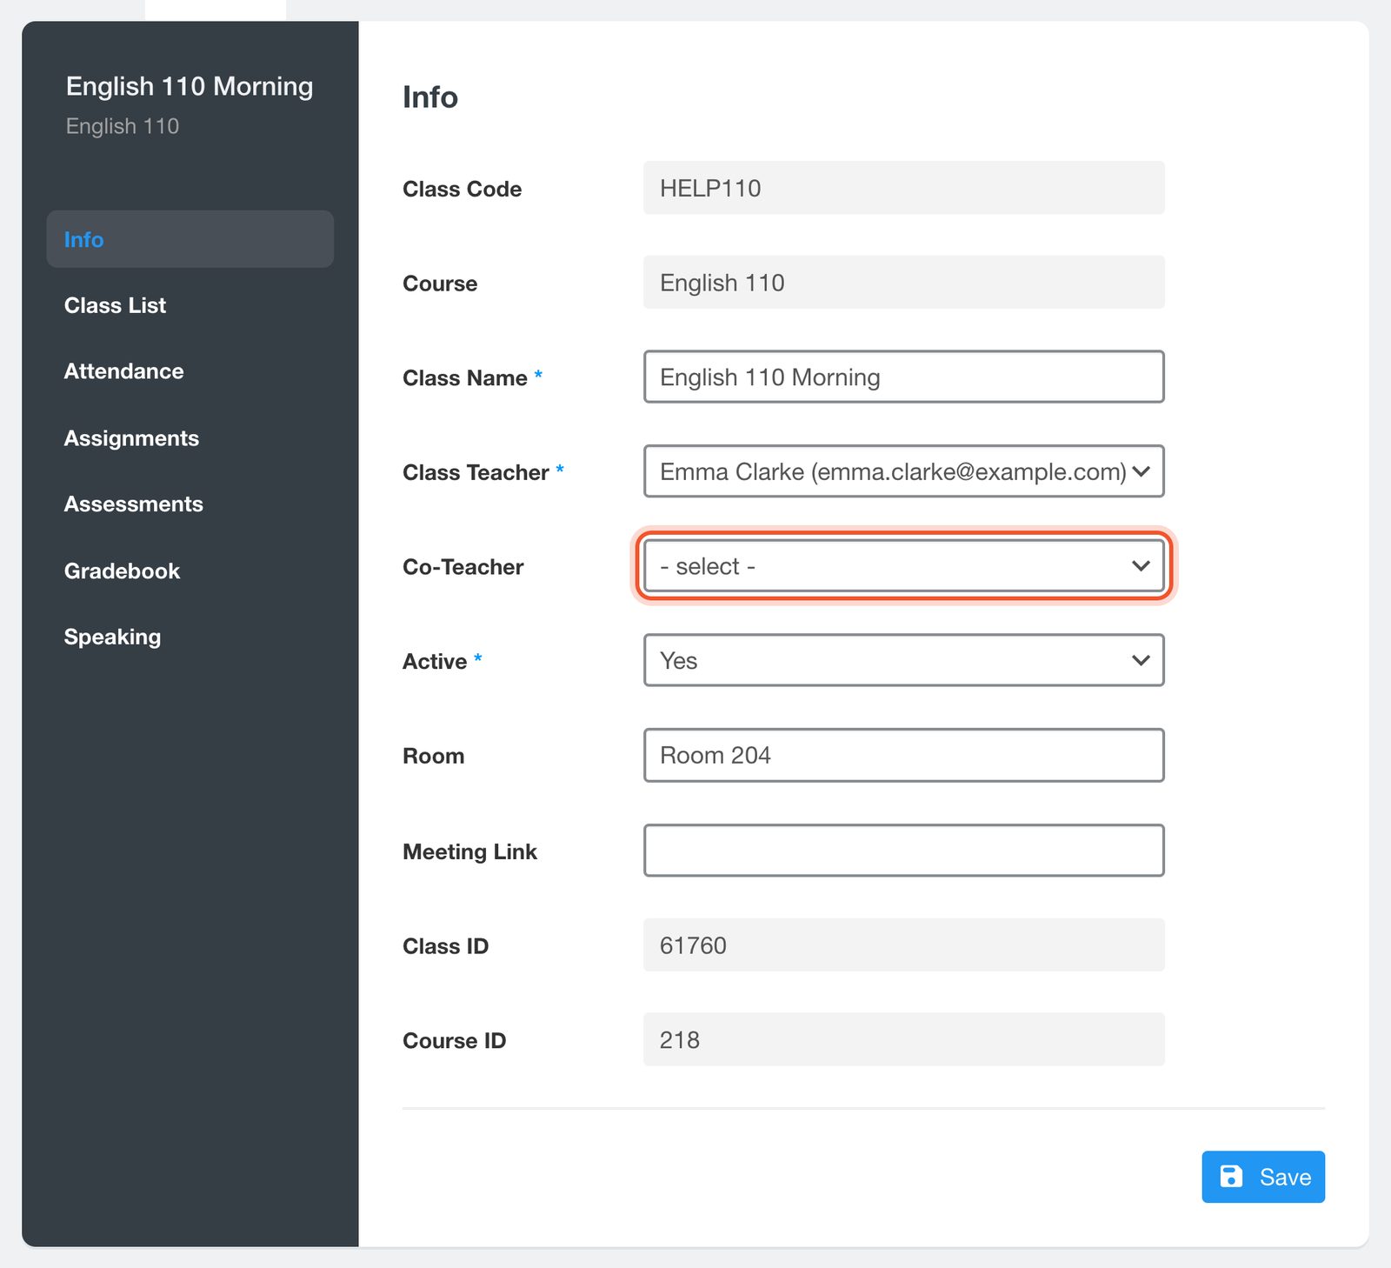
Task: Open the Class Teacher dropdown
Action: click(904, 471)
